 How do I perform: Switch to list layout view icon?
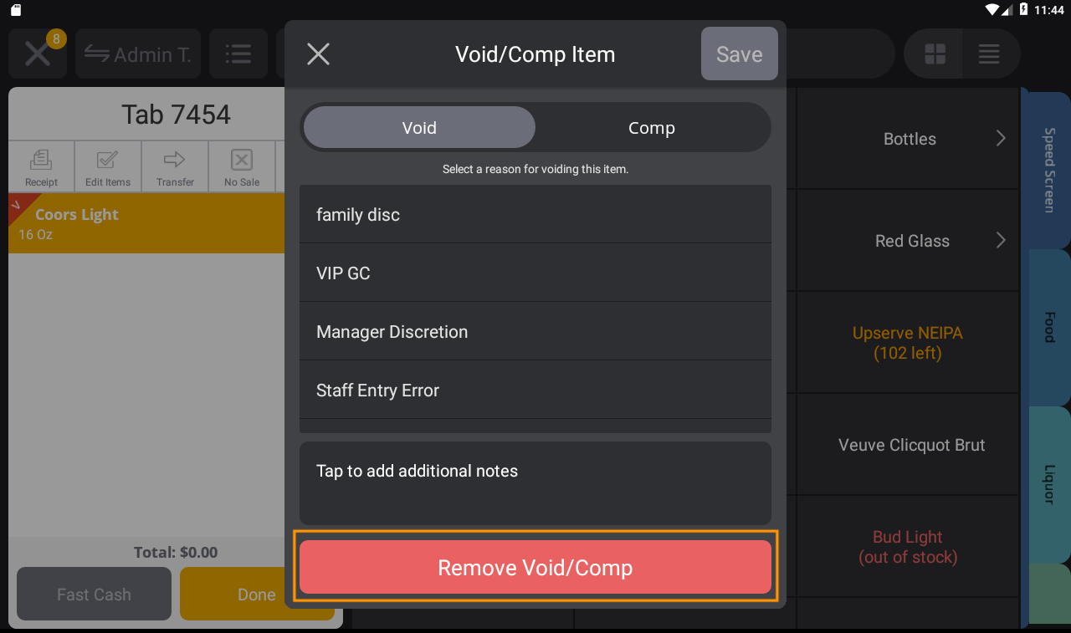point(989,53)
